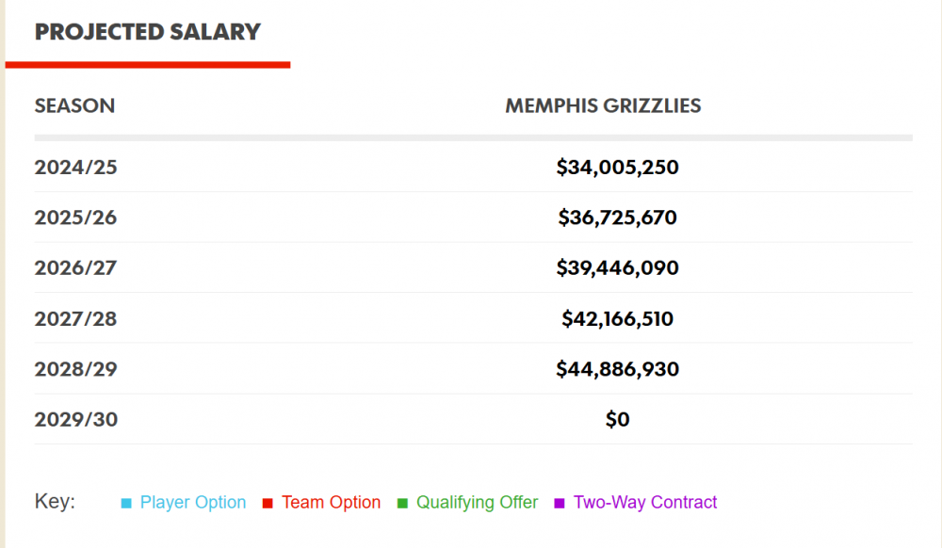Click the Projected Salary heading
This screenshot has width=942, height=548.
[147, 32]
